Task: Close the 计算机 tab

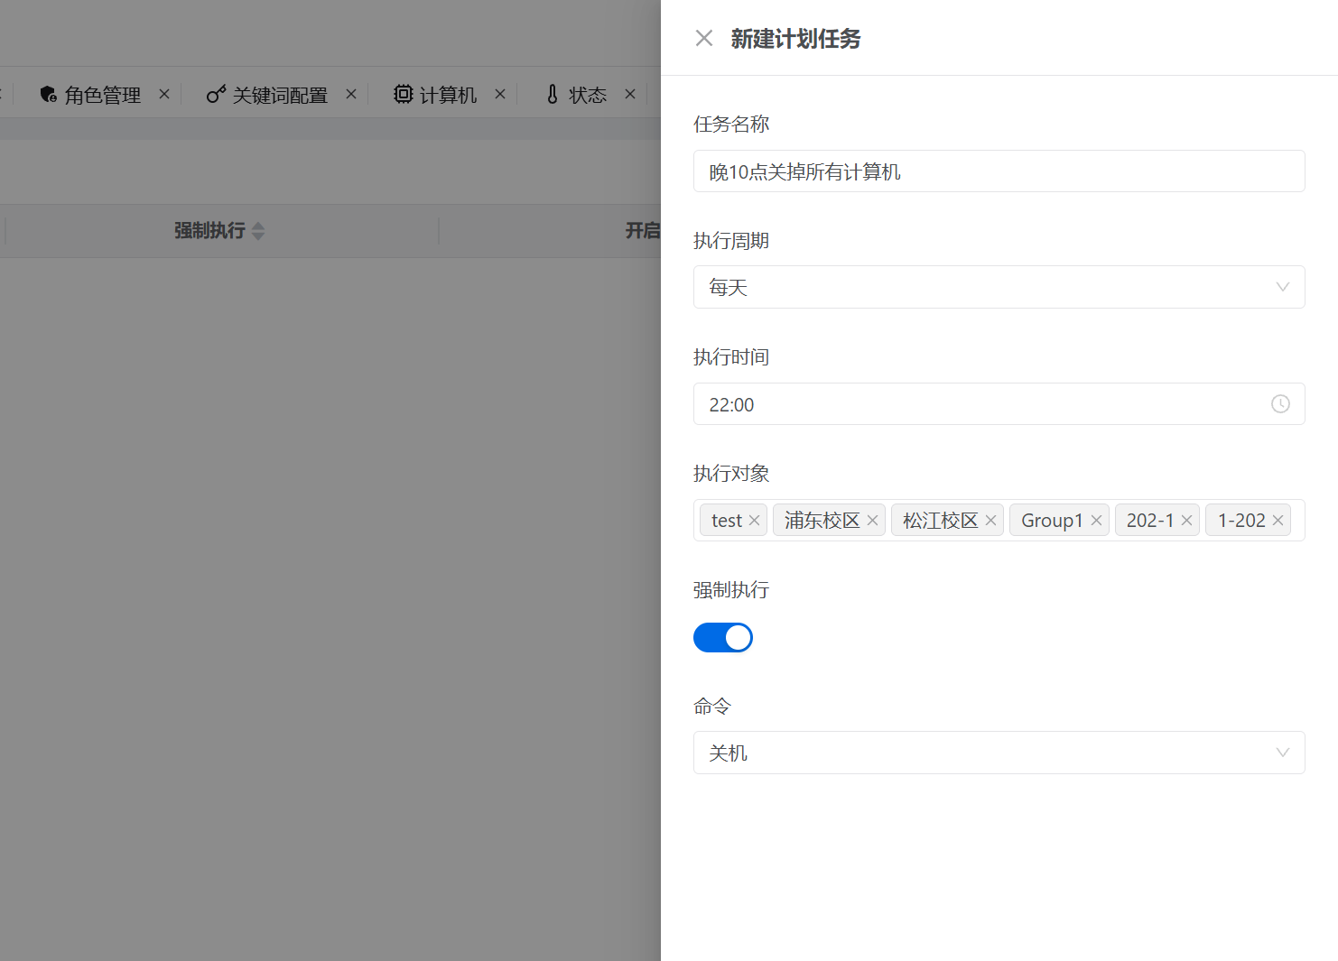Action: pos(500,94)
